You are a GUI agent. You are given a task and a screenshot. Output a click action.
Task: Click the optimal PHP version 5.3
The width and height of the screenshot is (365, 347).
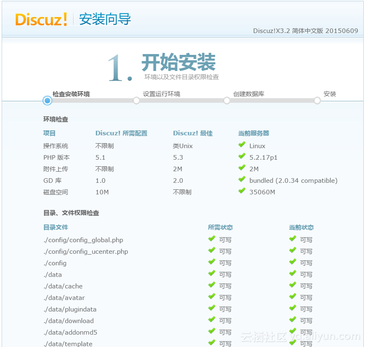178,158
